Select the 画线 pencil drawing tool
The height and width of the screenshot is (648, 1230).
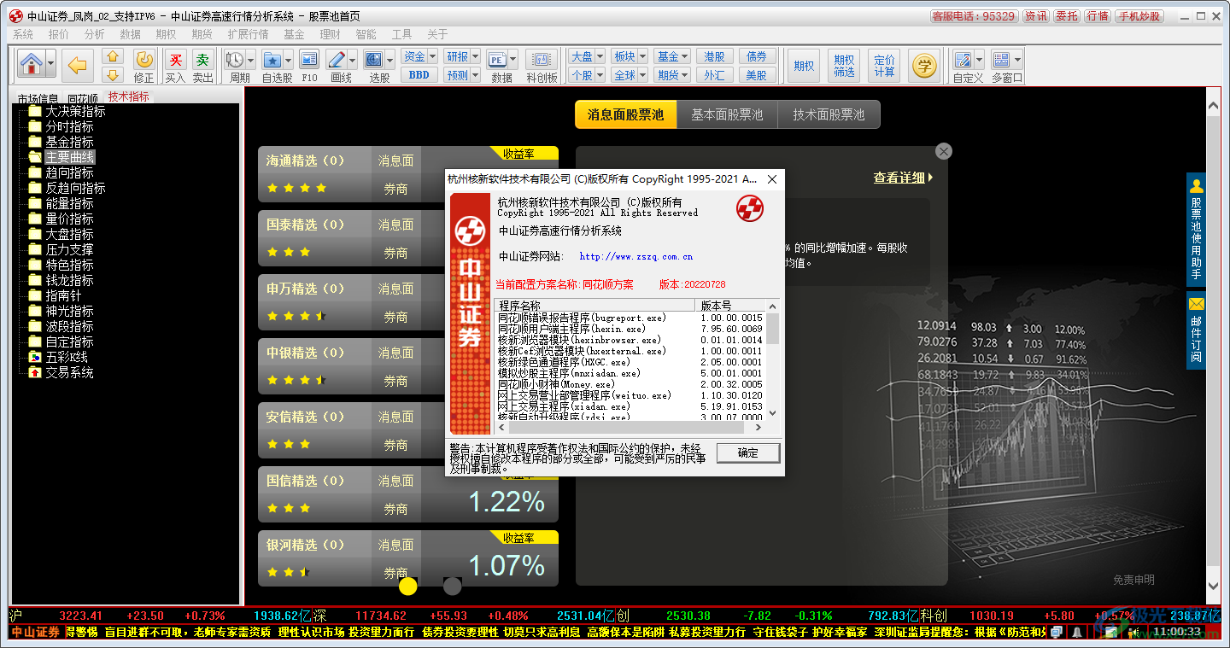click(x=337, y=60)
